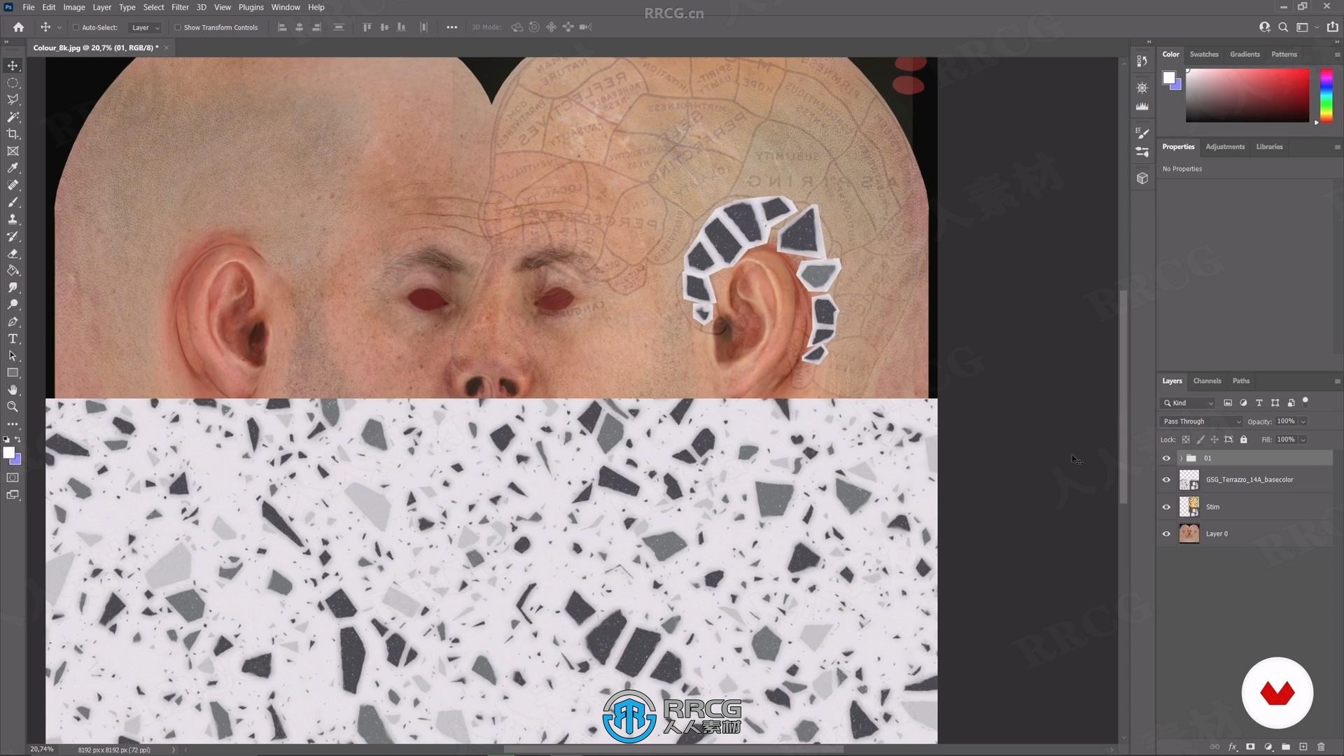The height and width of the screenshot is (756, 1344).
Task: Open the Image menu
Action: (x=74, y=7)
